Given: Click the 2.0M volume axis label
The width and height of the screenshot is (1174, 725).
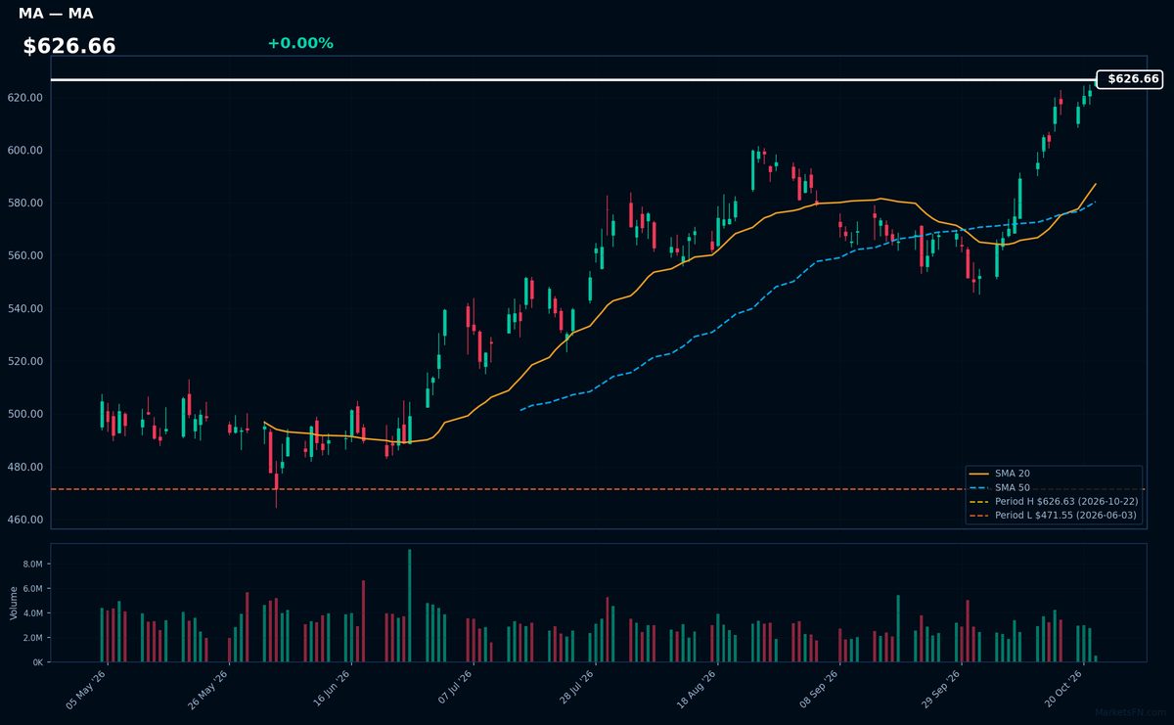Looking at the screenshot, I should coord(31,638).
